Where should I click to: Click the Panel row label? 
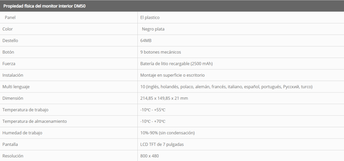(x=10, y=17)
